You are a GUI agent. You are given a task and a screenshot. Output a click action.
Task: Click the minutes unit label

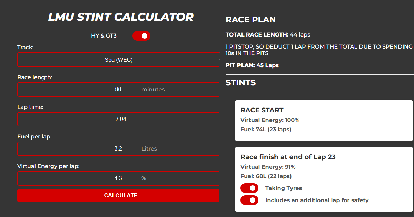click(x=153, y=89)
